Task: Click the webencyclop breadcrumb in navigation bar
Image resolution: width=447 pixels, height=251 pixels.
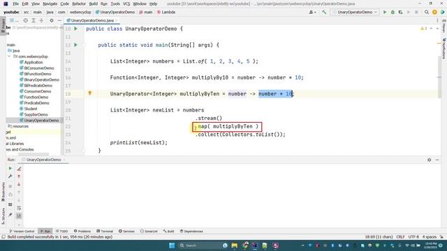Action: coord(80,13)
